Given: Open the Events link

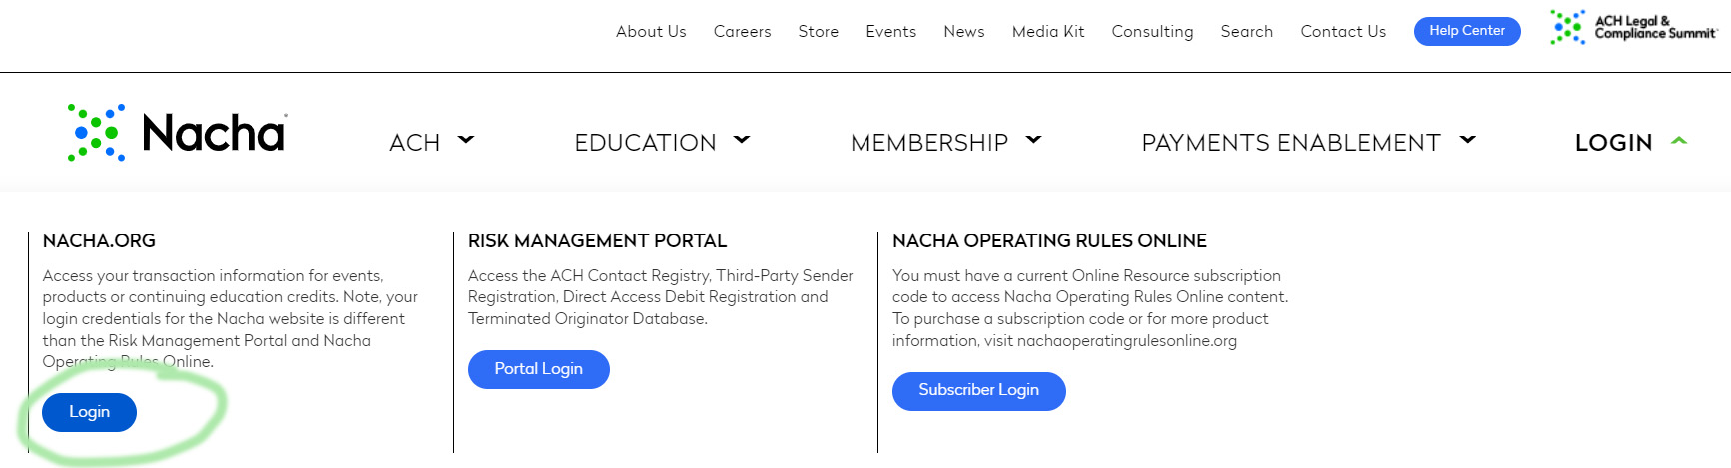Looking at the screenshot, I should (891, 32).
